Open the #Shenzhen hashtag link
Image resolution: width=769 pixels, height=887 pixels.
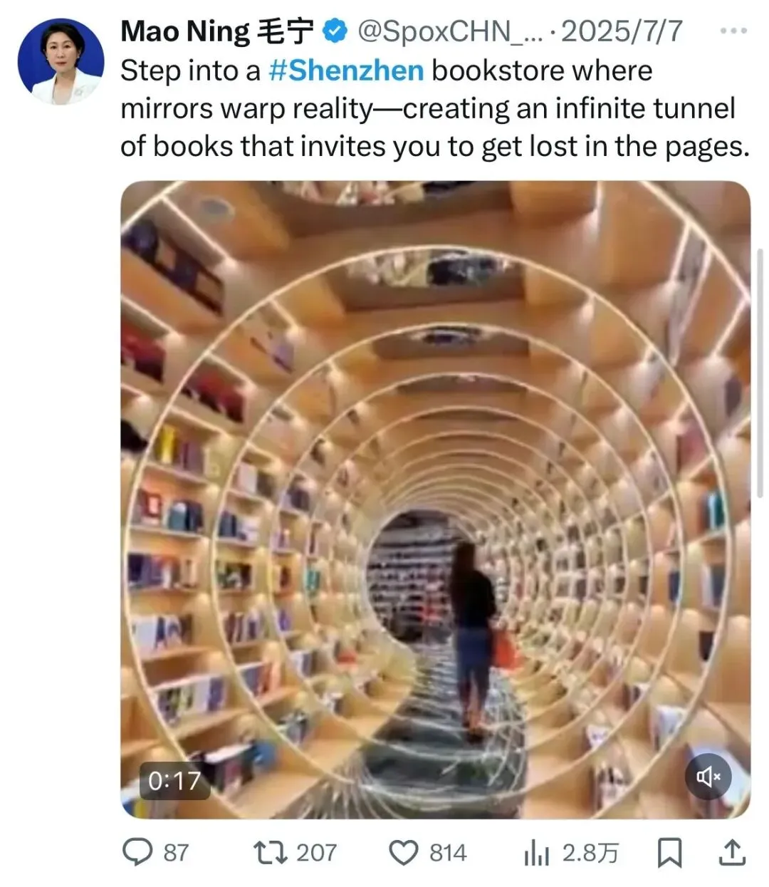tap(346, 71)
